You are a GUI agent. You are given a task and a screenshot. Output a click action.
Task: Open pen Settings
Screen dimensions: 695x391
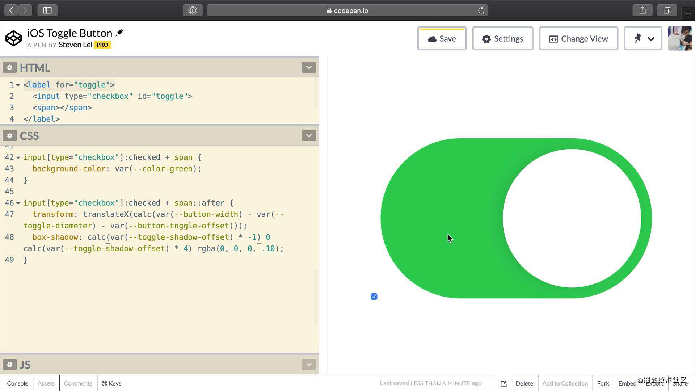tap(502, 38)
